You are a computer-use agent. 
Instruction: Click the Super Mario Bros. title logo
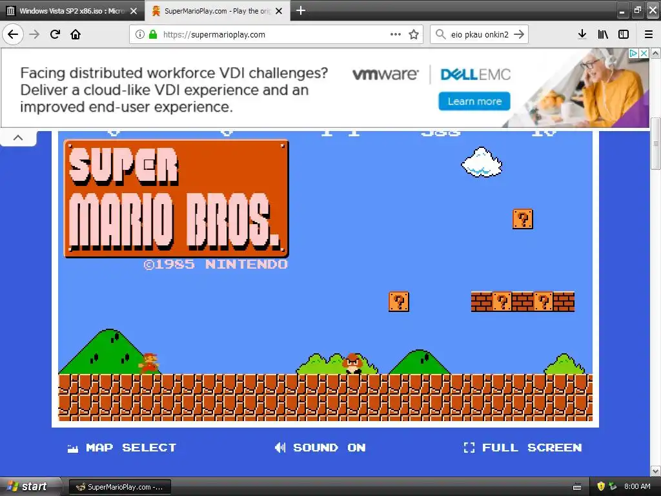coord(176,198)
